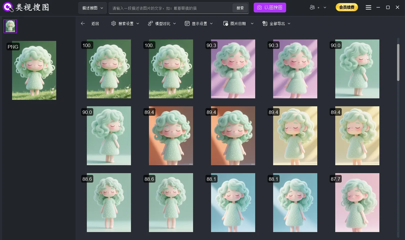Click the image description search input field

171,8
